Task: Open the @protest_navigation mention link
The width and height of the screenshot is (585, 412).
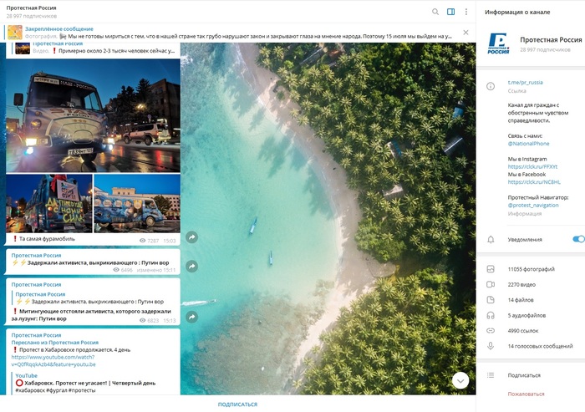Action: tap(535, 205)
